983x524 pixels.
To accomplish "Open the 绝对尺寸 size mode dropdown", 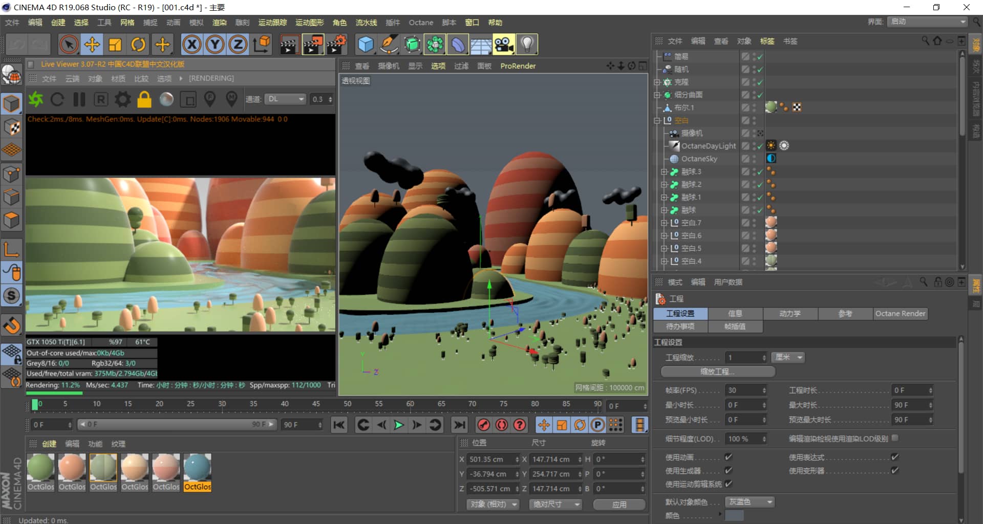I will click(555, 505).
